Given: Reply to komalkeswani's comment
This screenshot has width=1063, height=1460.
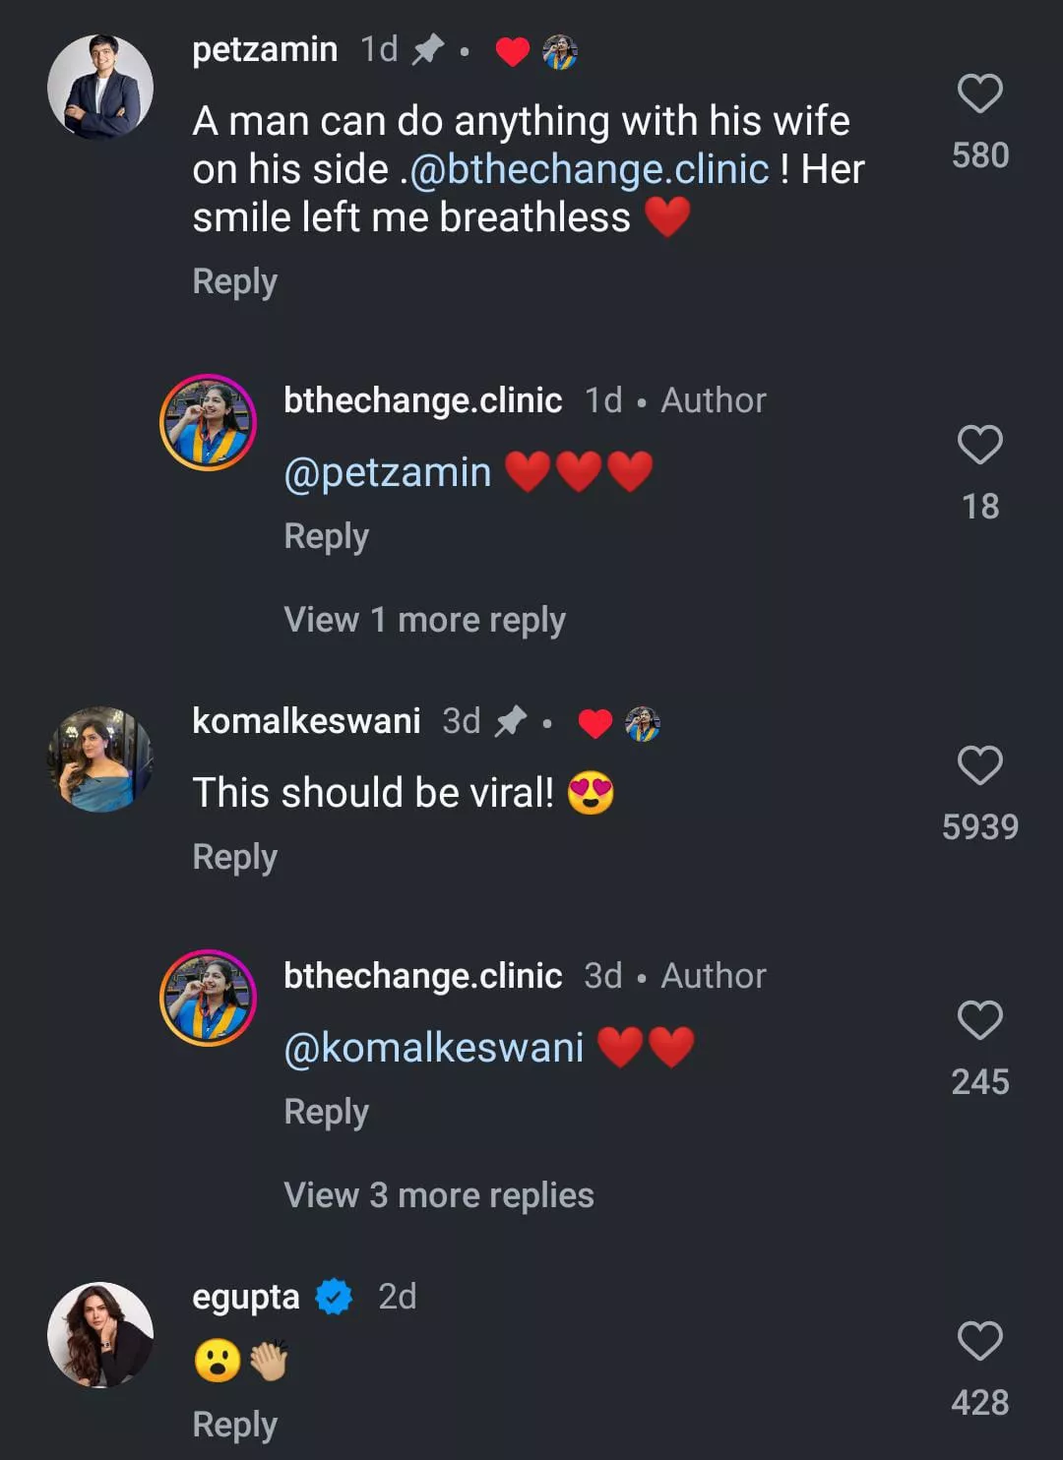Looking at the screenshot, I should 234,857.
